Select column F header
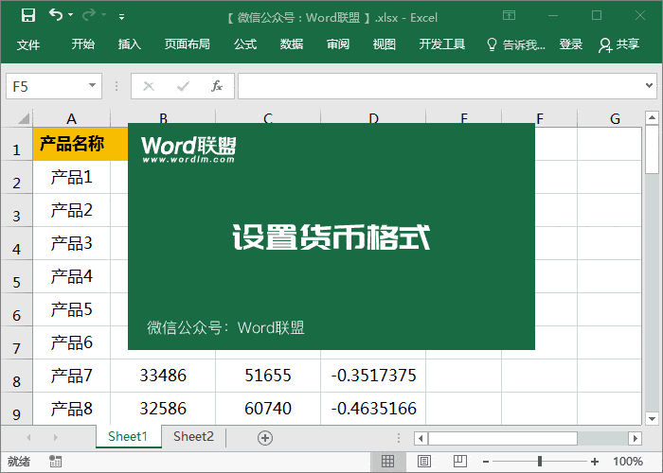Viewport: 663px width, 473px height. 540,118
